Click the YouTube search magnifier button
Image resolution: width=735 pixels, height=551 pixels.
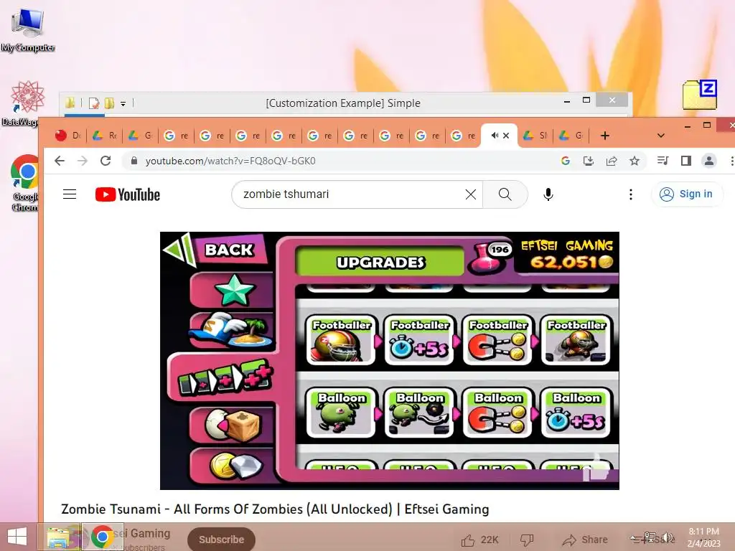(505, 194)
